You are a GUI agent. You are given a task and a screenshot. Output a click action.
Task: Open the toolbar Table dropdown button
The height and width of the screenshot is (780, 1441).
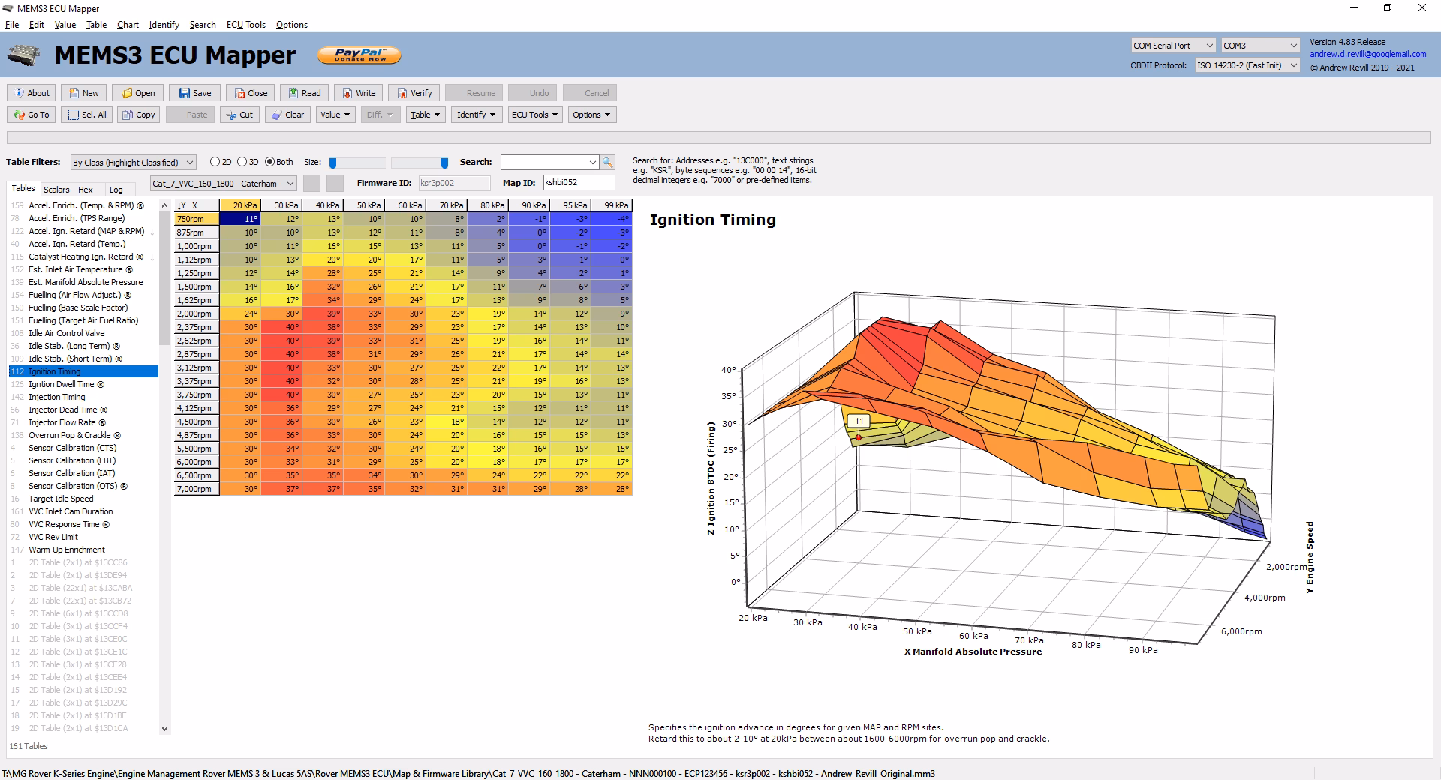[x=426, y=115]
